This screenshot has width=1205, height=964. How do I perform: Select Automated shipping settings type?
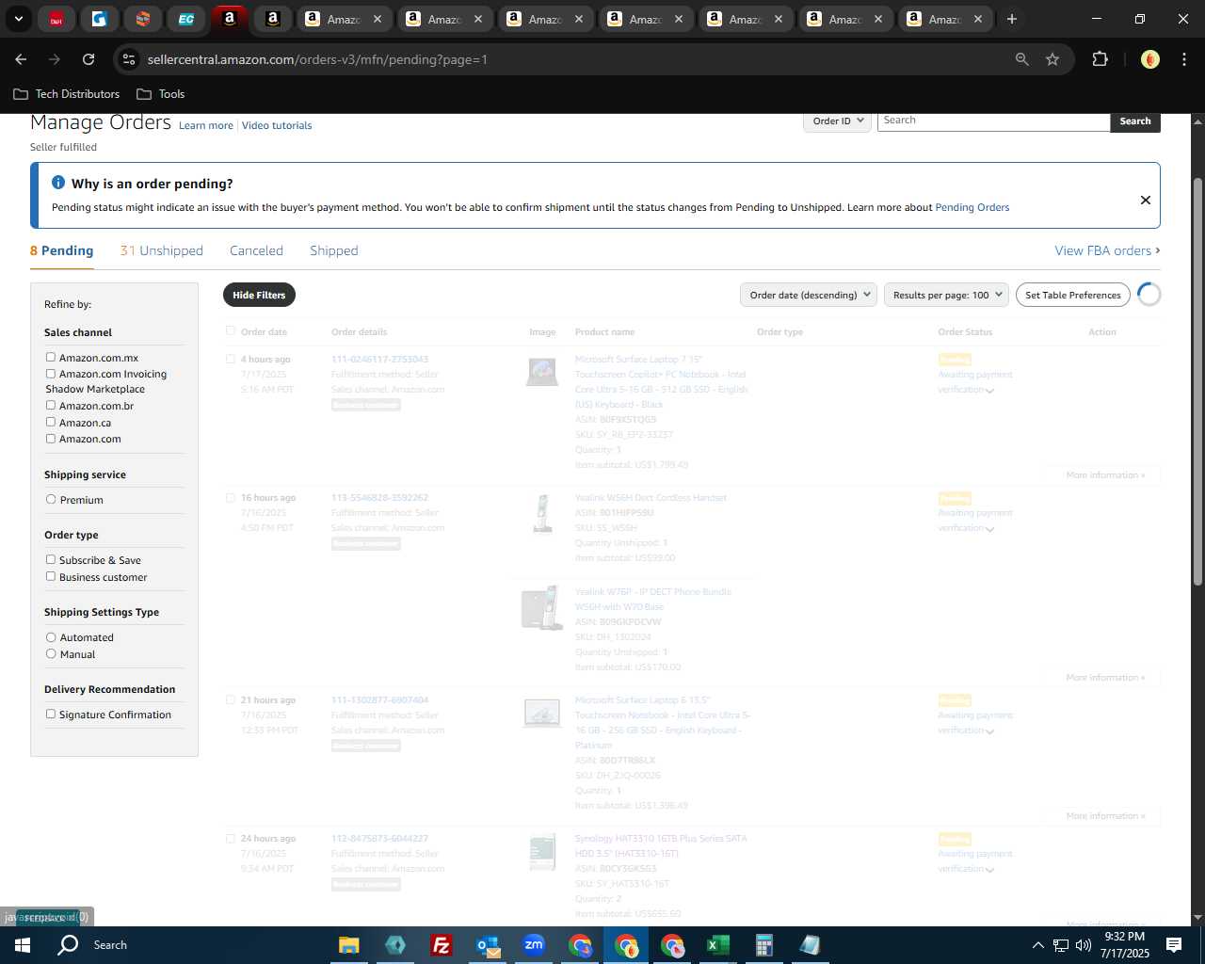(51, 636)
